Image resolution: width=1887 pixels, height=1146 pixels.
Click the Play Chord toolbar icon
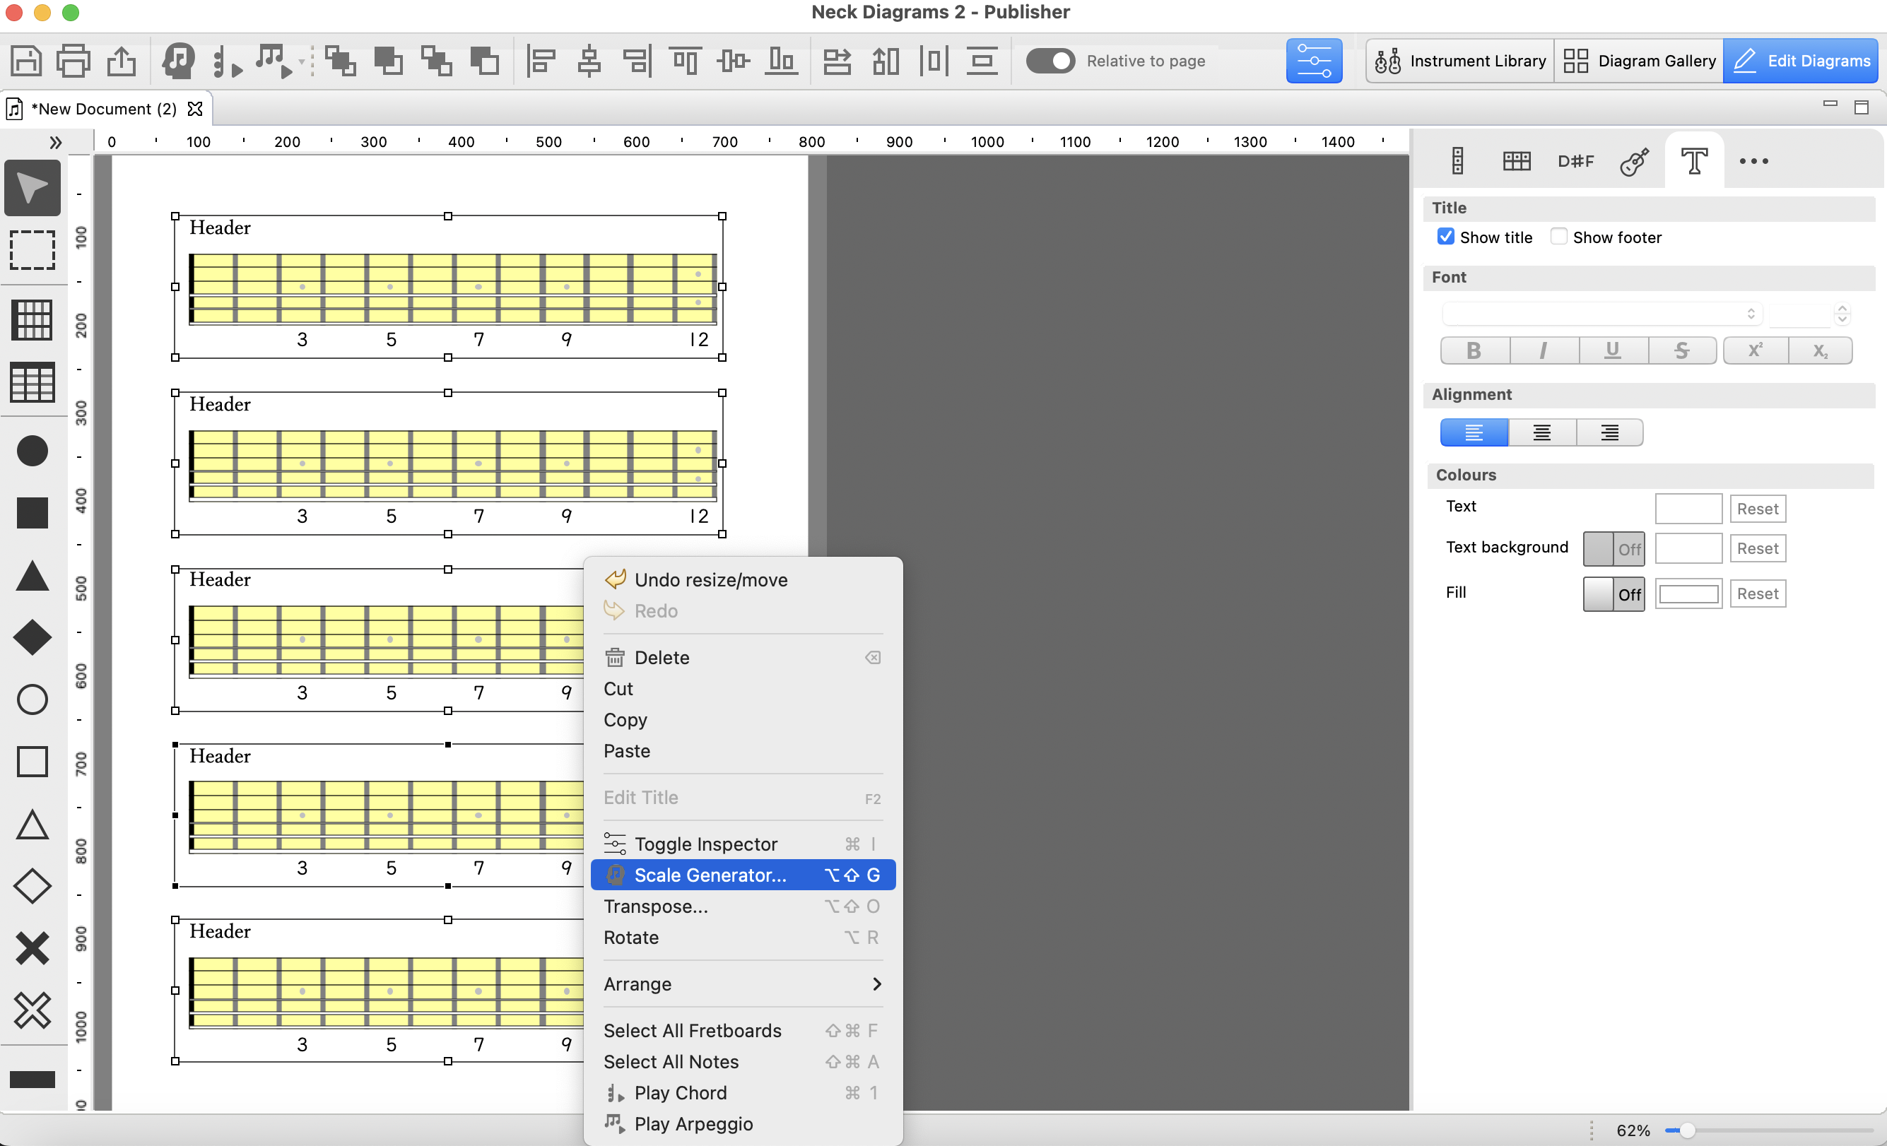tap(226, 61)
